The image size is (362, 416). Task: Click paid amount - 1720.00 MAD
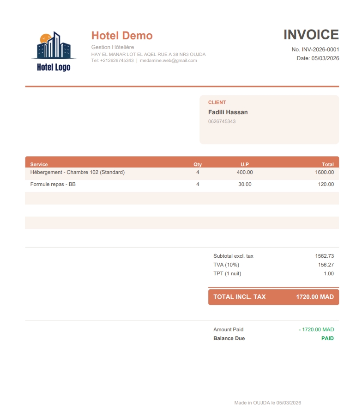click(x=316, y=329)
